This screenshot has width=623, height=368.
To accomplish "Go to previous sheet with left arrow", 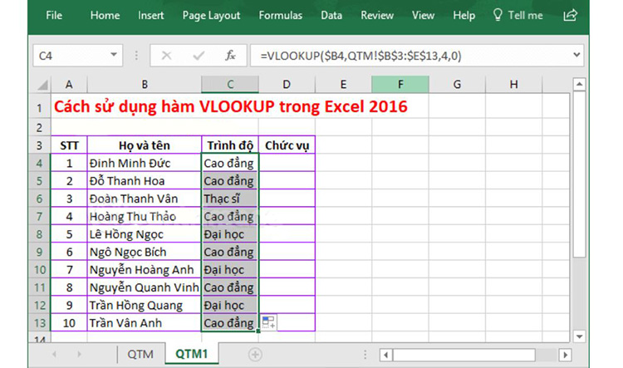I will pos(54,354).
